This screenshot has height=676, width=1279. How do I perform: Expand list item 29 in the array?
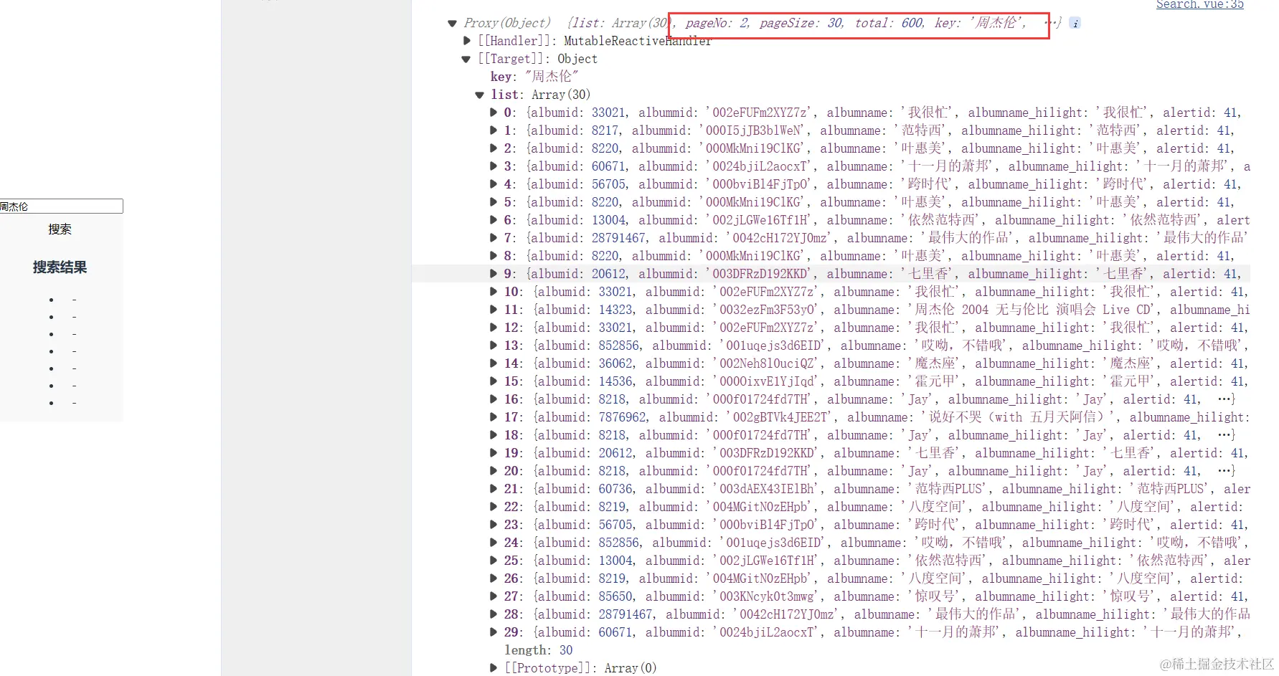tap(494, 632)
